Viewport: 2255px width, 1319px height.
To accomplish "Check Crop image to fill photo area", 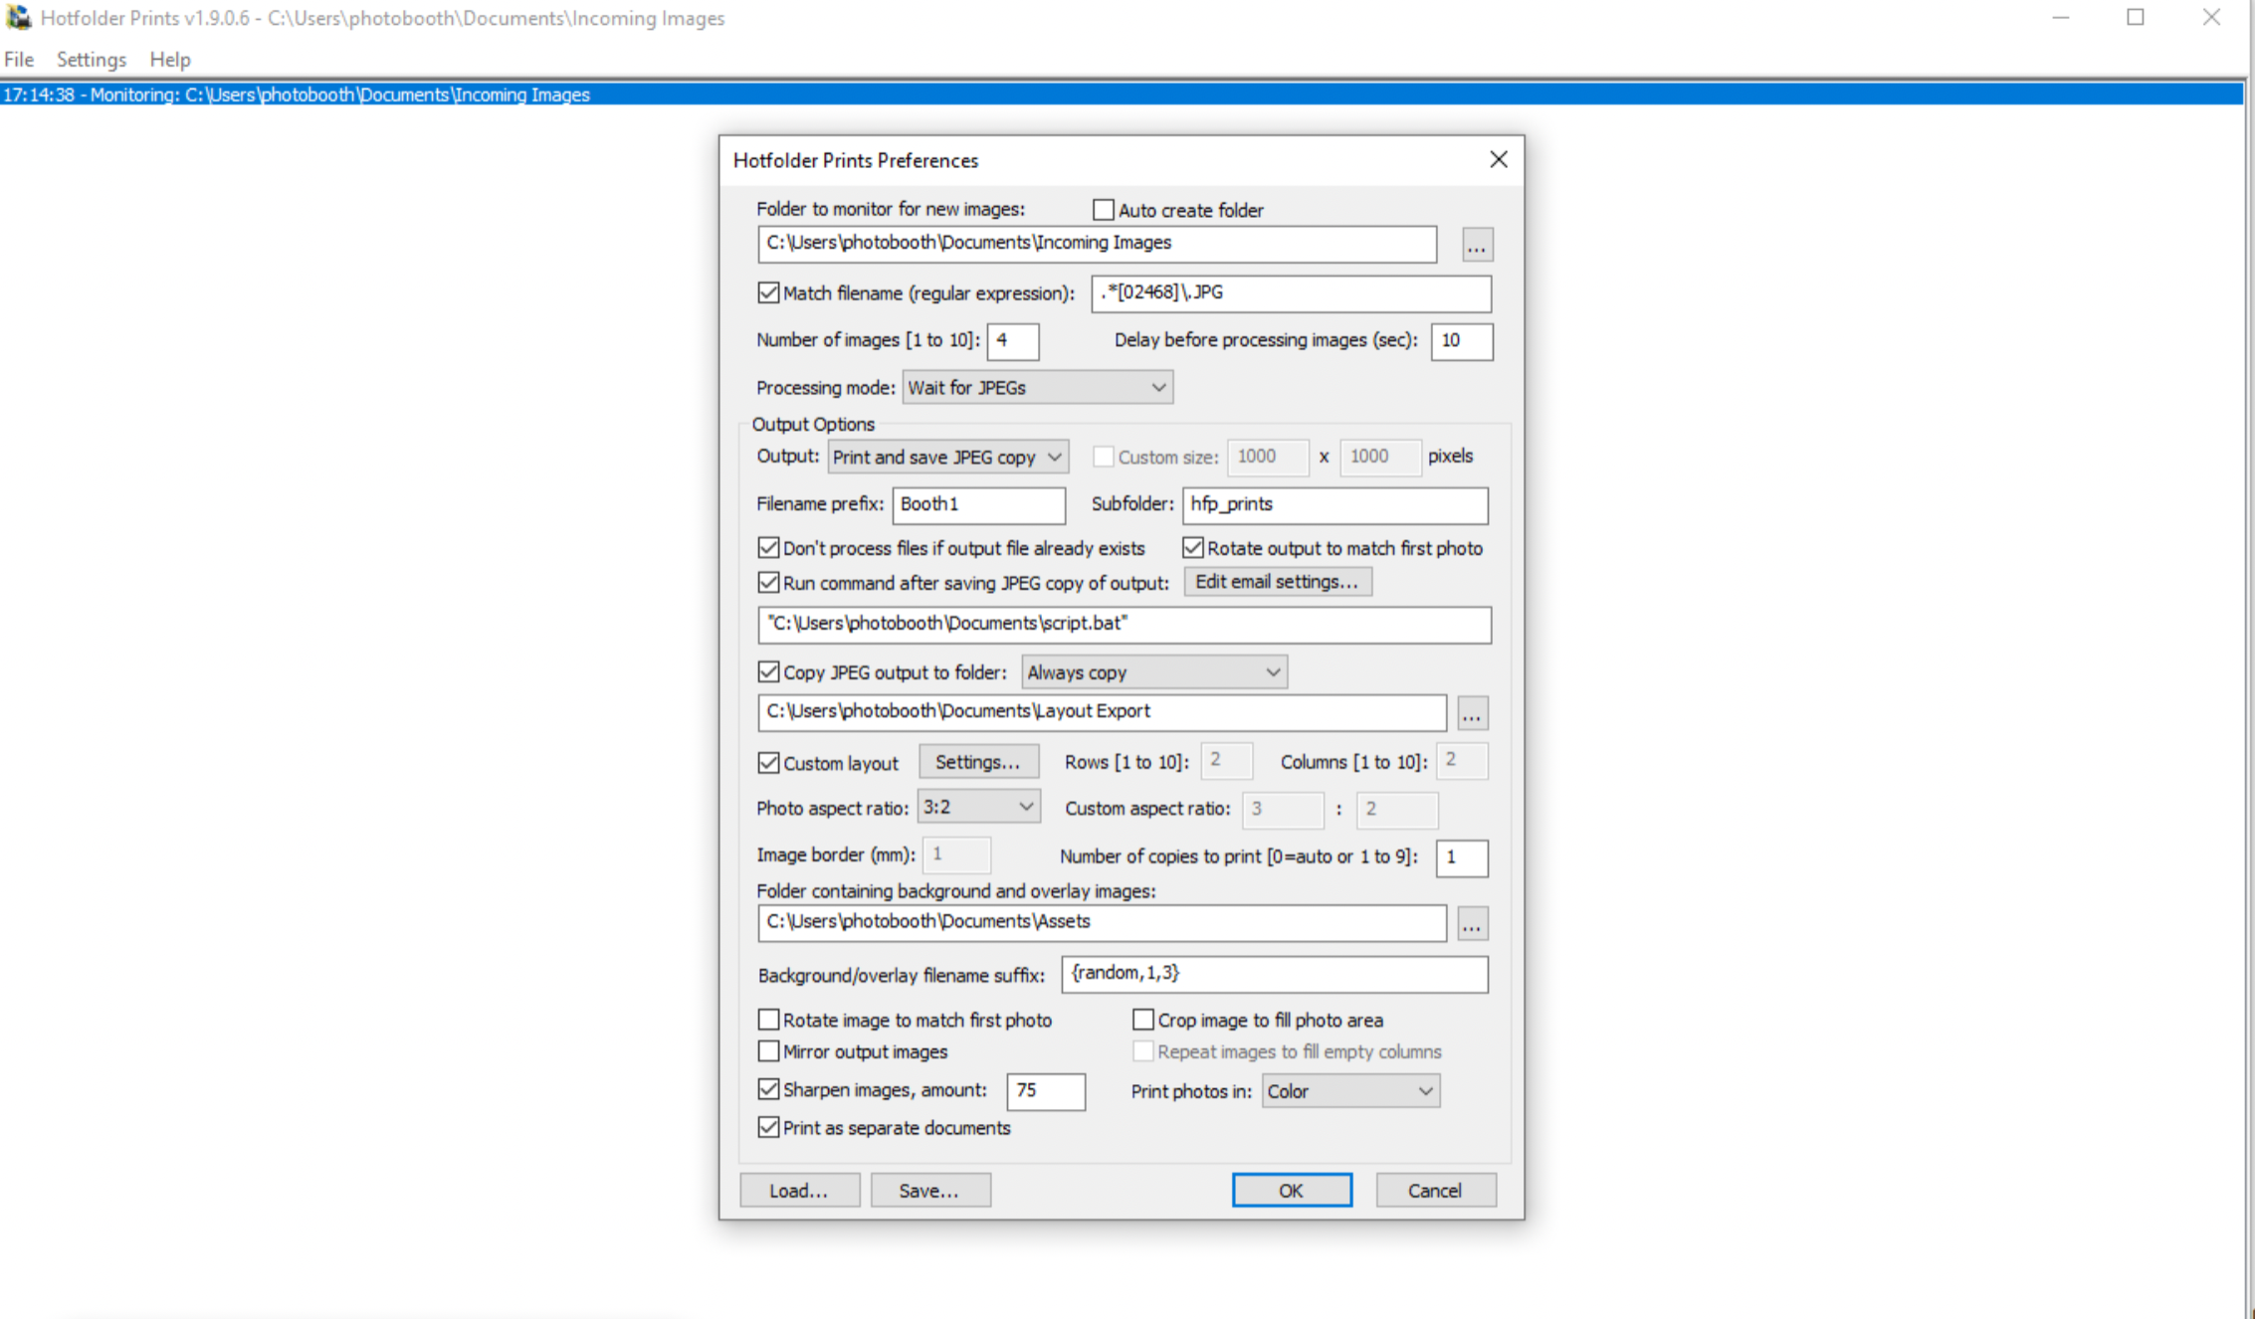I will (x=1142, y=1020).
